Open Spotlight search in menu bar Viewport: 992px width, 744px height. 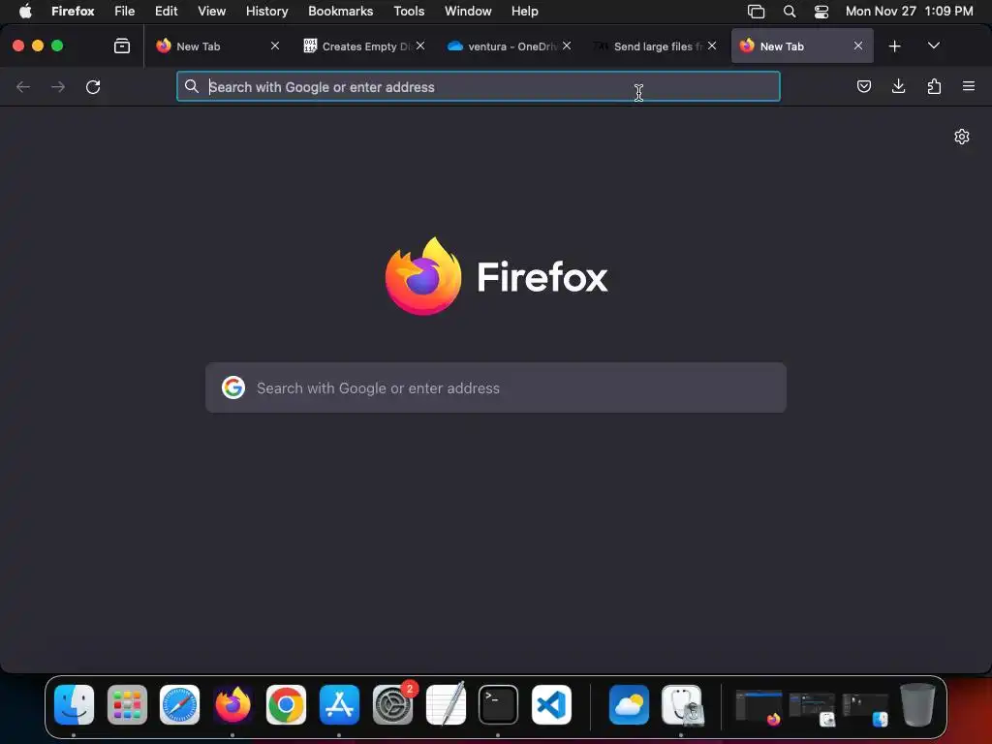coord(790,12)
